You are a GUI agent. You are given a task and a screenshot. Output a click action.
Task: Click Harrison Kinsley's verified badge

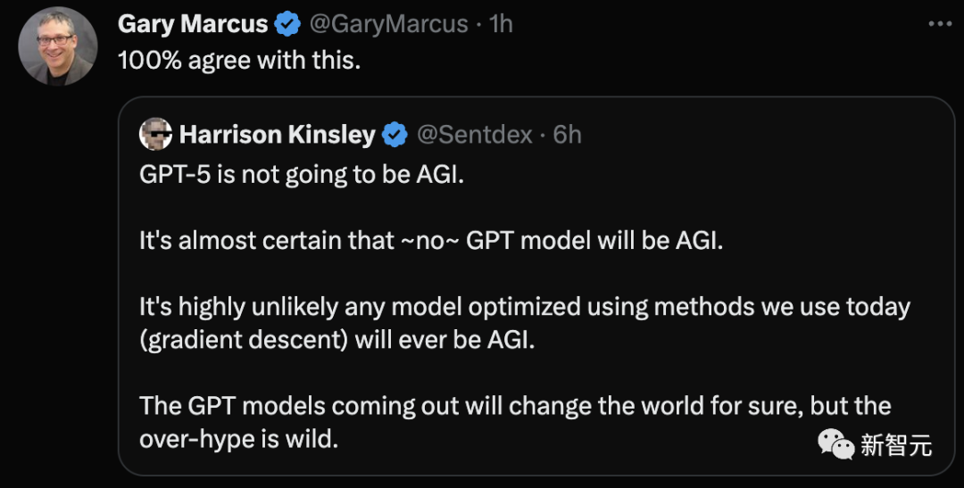395,136
